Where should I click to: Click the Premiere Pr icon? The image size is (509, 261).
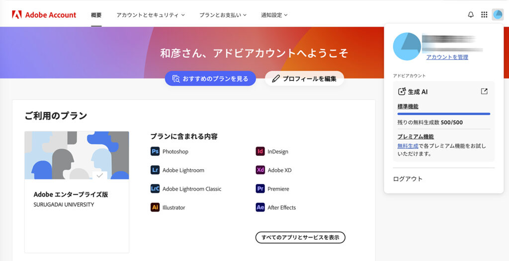click(260, 189)
